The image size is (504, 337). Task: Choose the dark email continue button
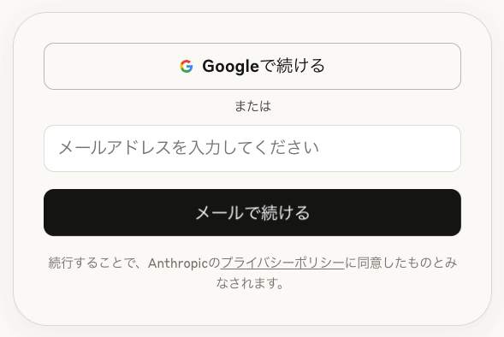click(x=252, y=213)
